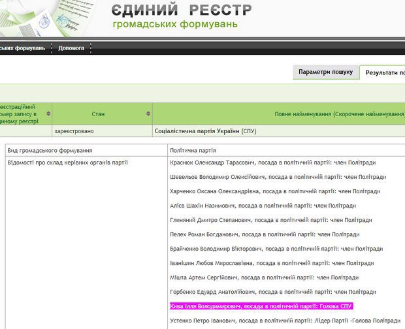
Task: Click the ЄДИНИЙ РЕЄСТР site title
Action: tap(181, 10)
